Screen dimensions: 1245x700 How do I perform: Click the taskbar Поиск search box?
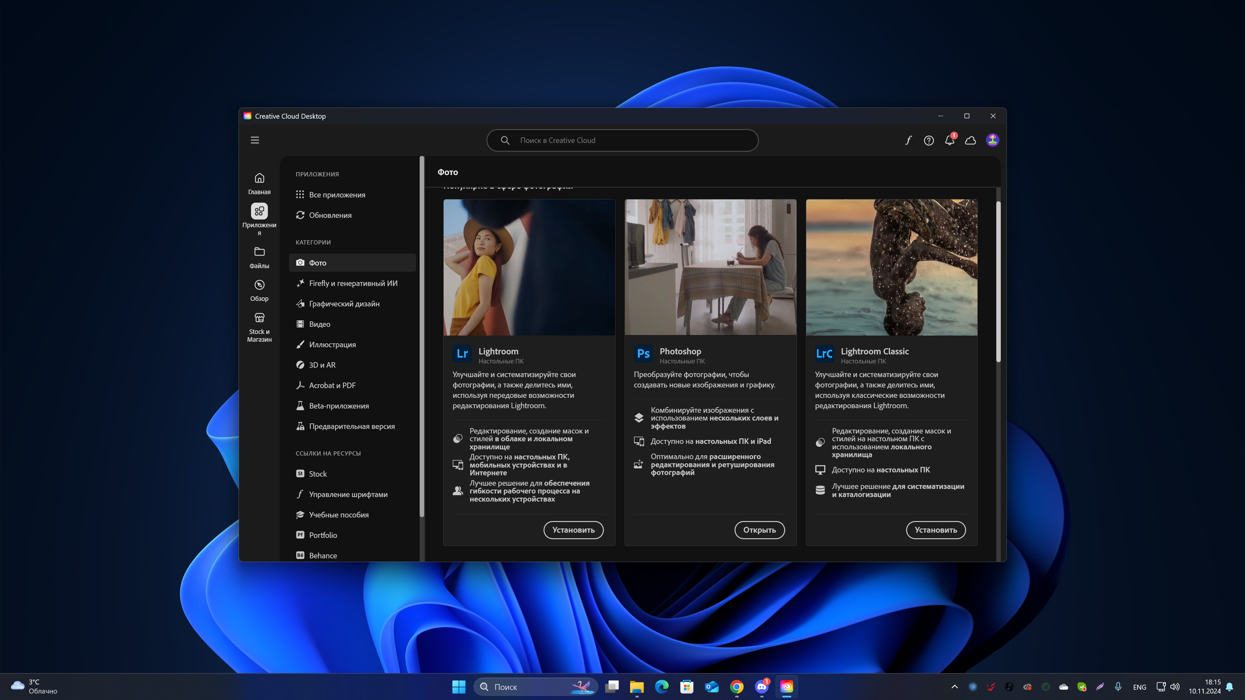[535, 686]
